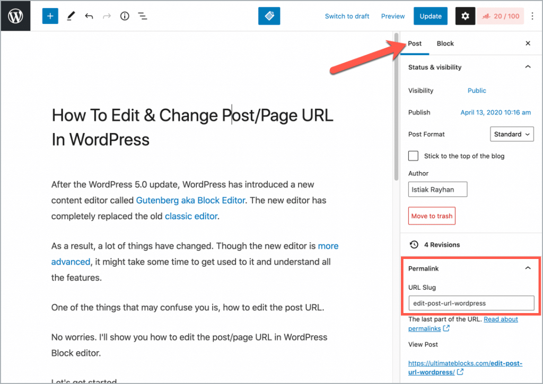Check Stick to the top of the blog
This screenshot has height=384, width=543.
tap(413, 156)
